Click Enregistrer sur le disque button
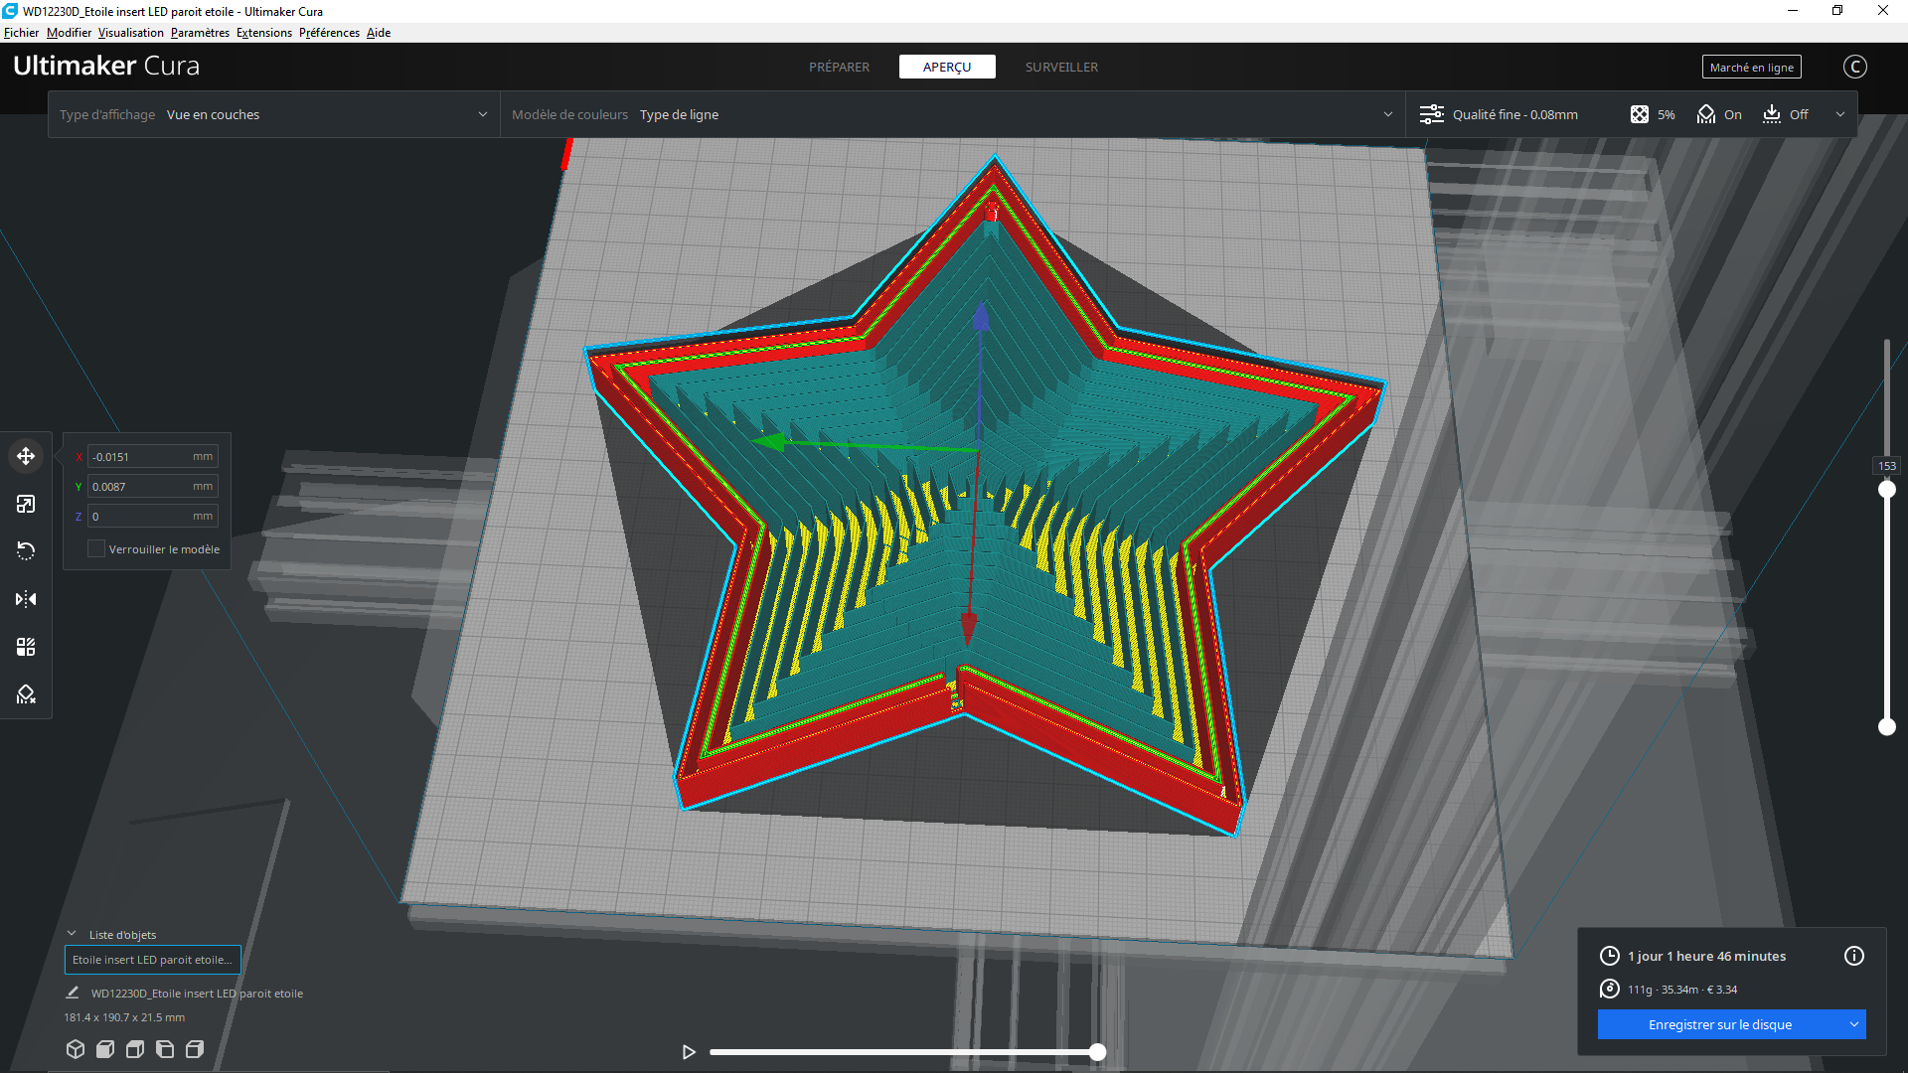Viewport: 1908px width, 1073px height. (1719, 1024)
